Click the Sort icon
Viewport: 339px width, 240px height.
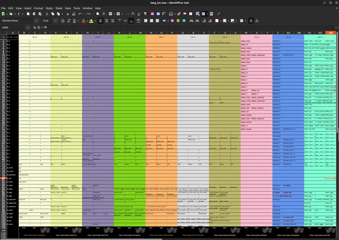(127, 14)
